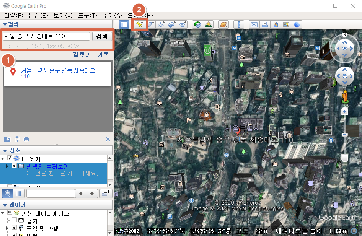The height and width of the screenshot is (236, 362).
Task: Select the Pegman street view icon
Action: [345, 96]
